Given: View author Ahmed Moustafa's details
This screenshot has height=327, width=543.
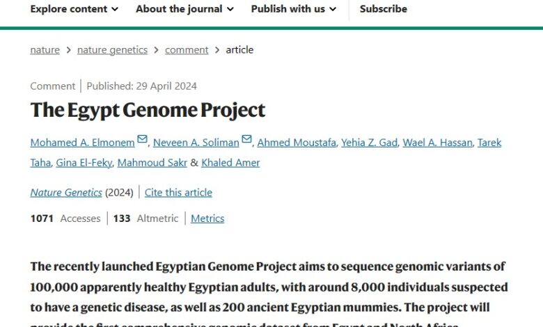Looking at the screenshot, I should (296, 143).
